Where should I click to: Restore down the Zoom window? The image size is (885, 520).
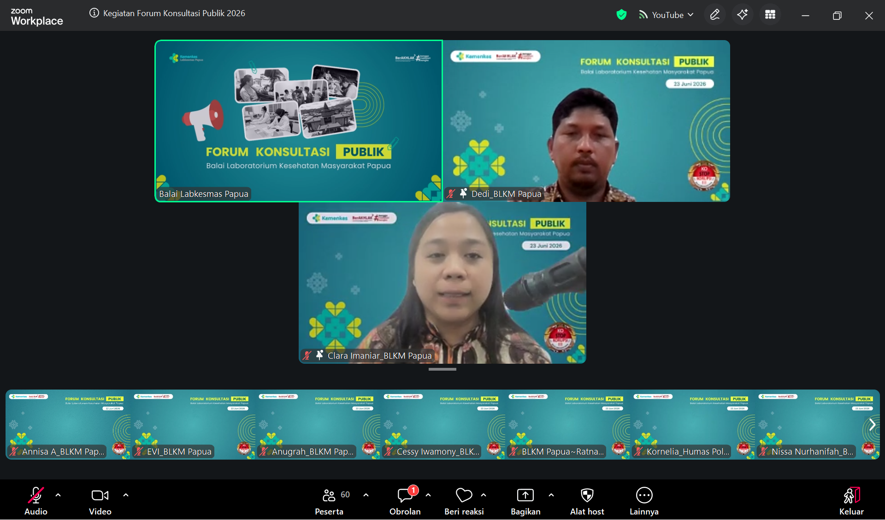tap(837, 15)
